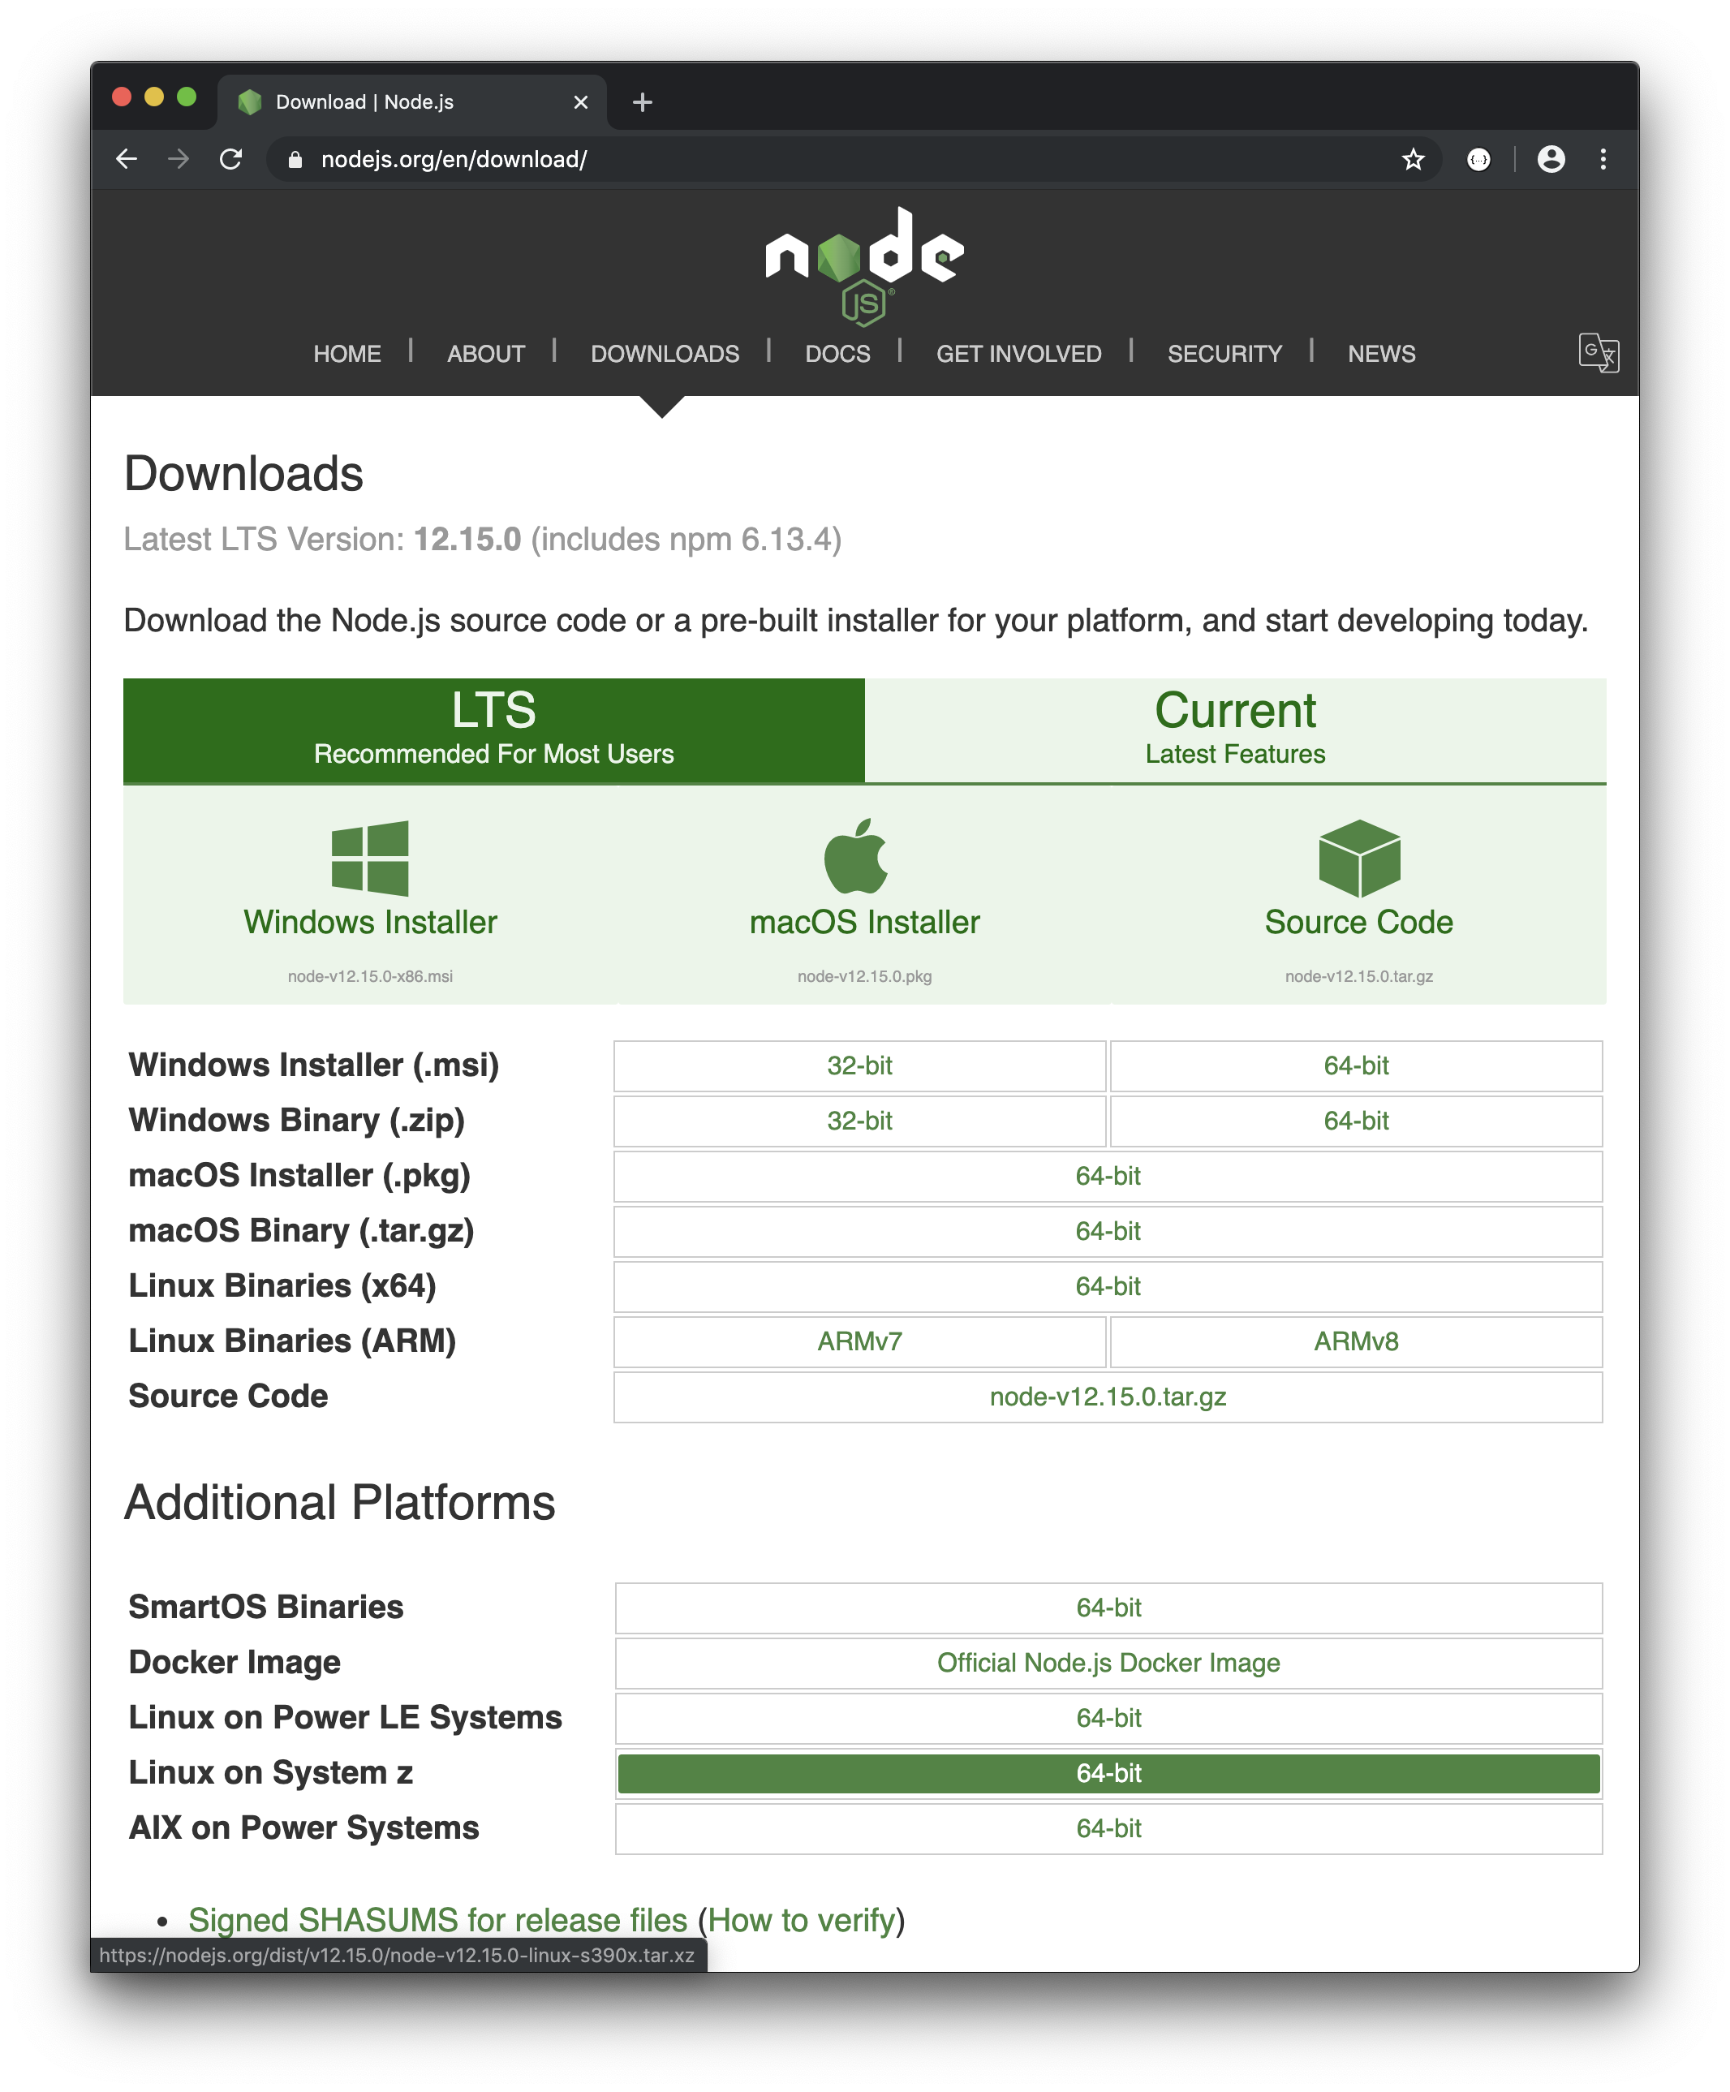The width and height of the screenshot is (1730, 2092).
Task: Open the Chrome three-dot menu
Action: pos(1603,159)
